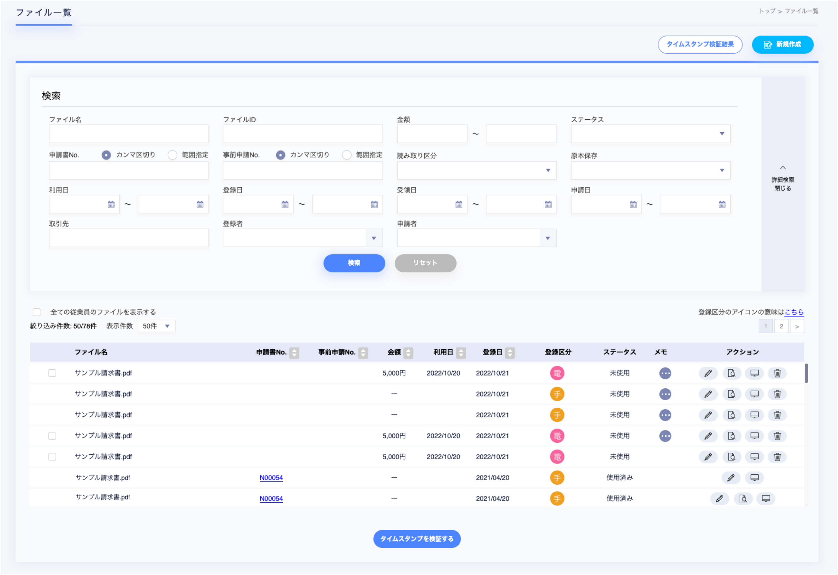838x575 pixels.
Task: Click the next page > pagination button
Action: tap(797, 326)
